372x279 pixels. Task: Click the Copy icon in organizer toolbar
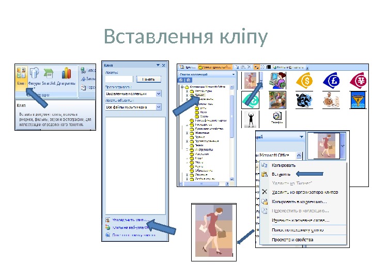tap(237, 67)
